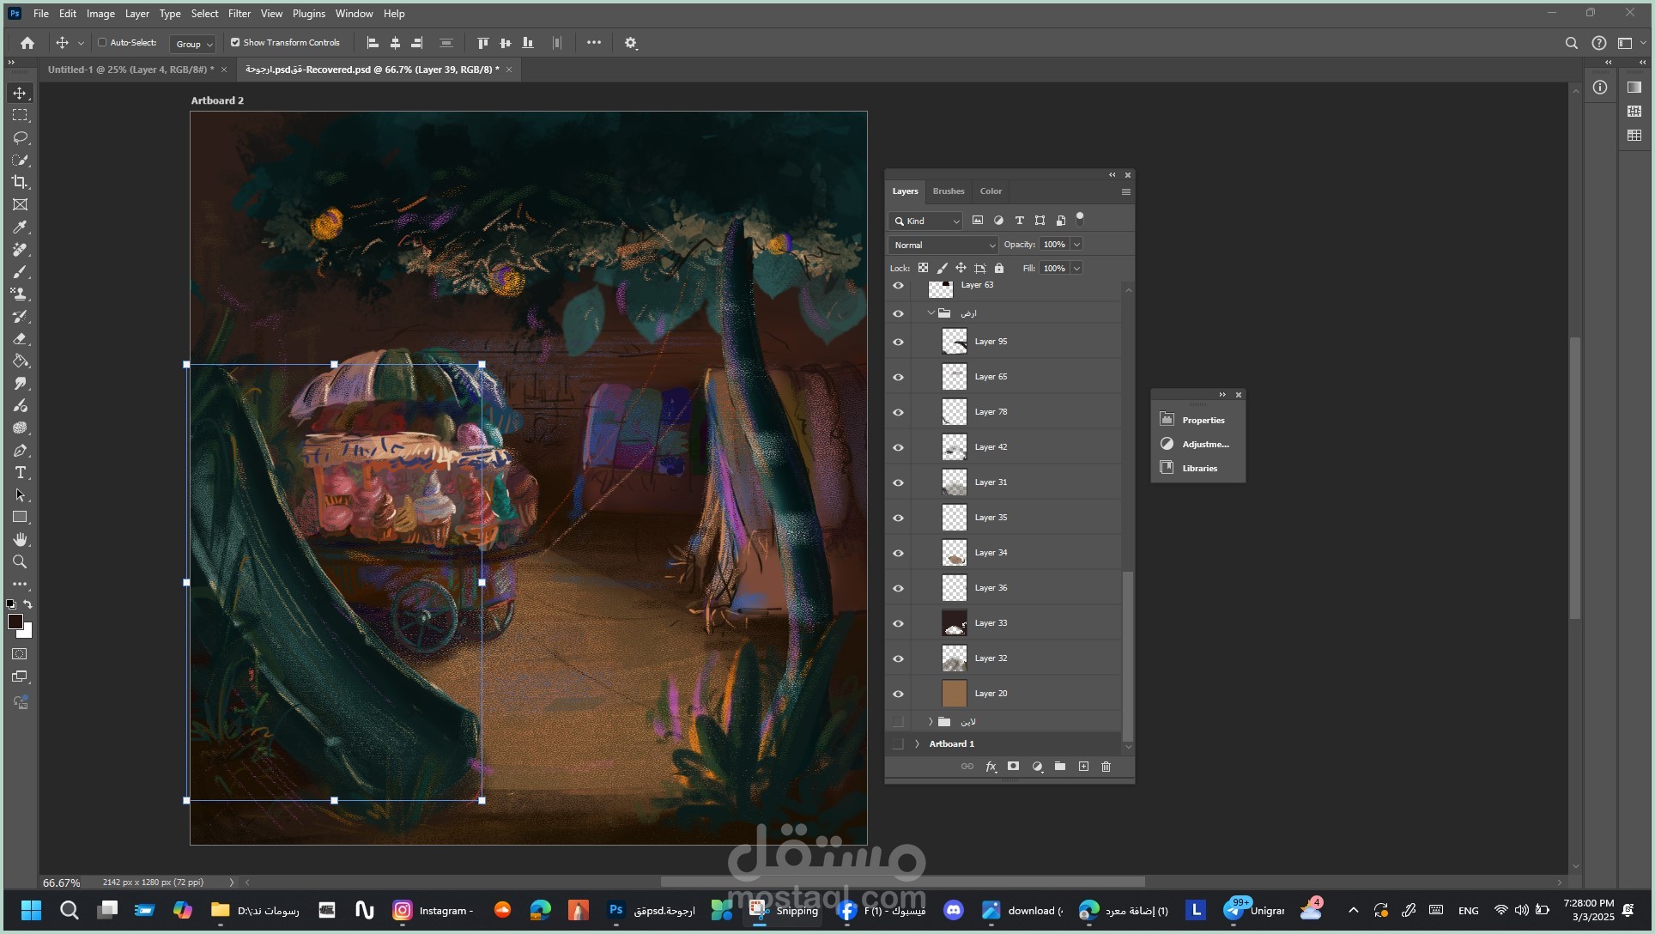Switch to the Brushes tab
Screen dimensions: 1655x934
click(949, 191)
